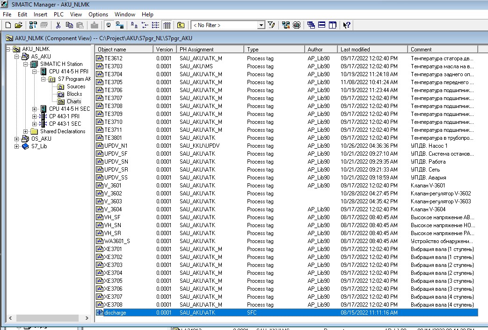The image size is (488, 330).
Task: Collapse the AKU_NLMK project node
Action: pos(9,49)
